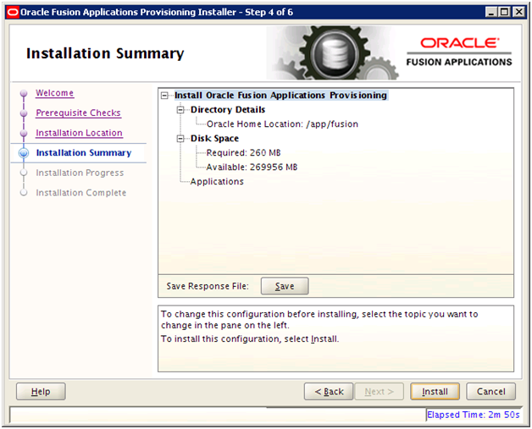Click the Installation Progress step label
The image size is (532, 429).
pos(80,173)
